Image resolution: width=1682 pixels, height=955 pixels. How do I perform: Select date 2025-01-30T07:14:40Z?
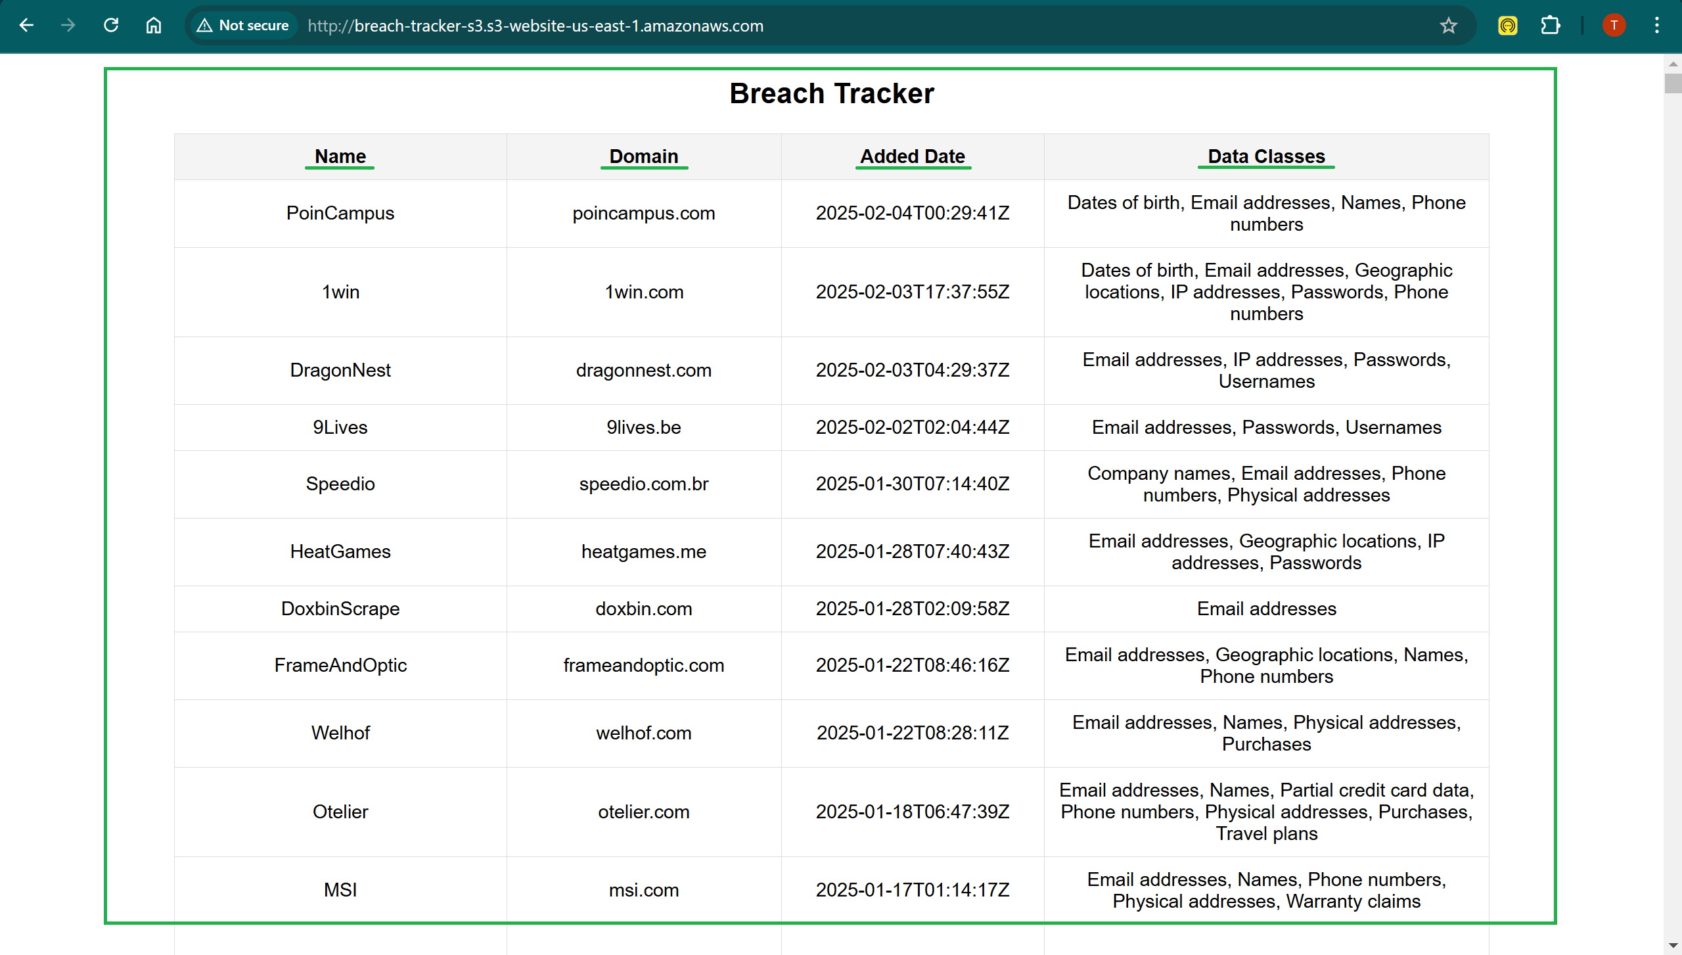(913, 484)
